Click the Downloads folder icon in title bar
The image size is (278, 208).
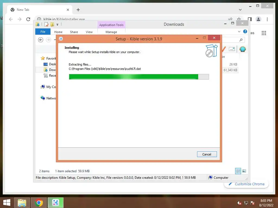point(37,24)
